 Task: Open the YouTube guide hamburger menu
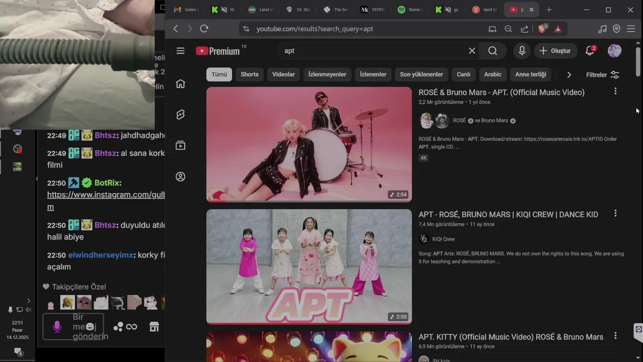pos(180,51)
